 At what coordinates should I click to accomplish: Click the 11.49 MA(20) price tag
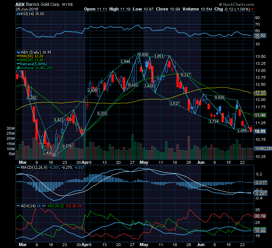(260, 115)
